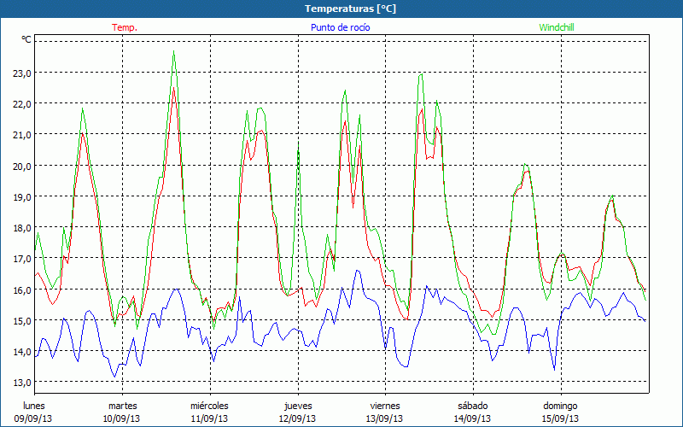The image size is (683, 427).
Task: Select the blue Punto de rocío legend label
Action: [341, 27]
